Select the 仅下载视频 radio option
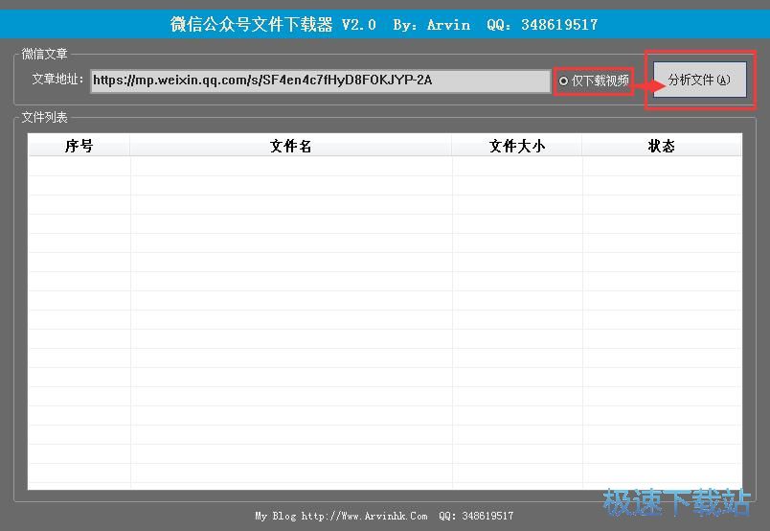 coord(594,81)
